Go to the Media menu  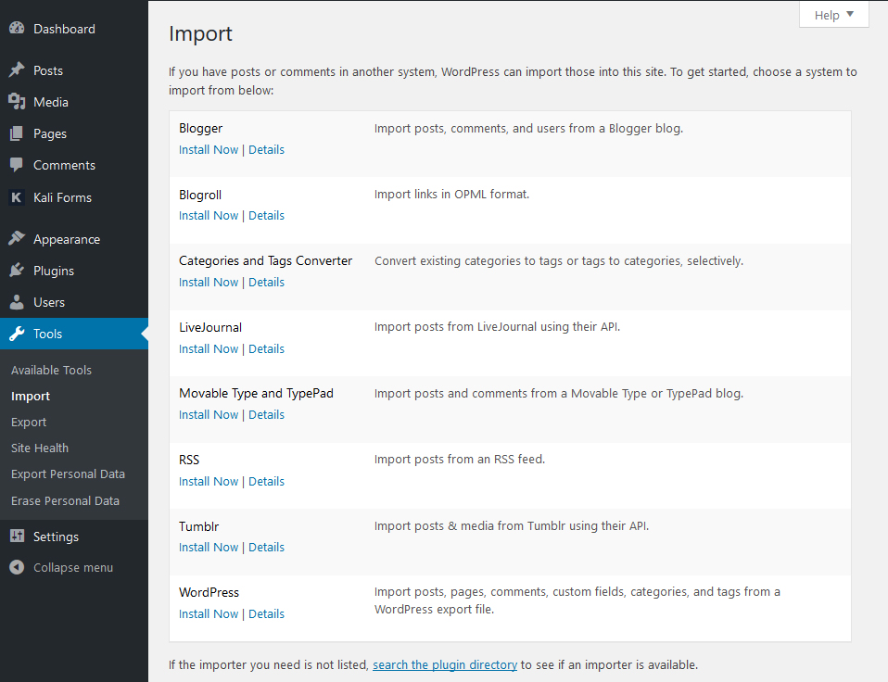(51, 103)
